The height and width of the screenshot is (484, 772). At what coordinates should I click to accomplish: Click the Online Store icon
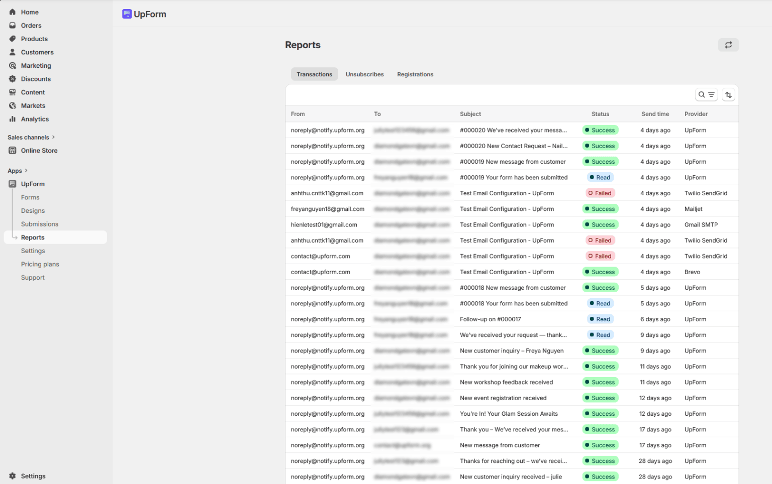(x=13, y=151)
